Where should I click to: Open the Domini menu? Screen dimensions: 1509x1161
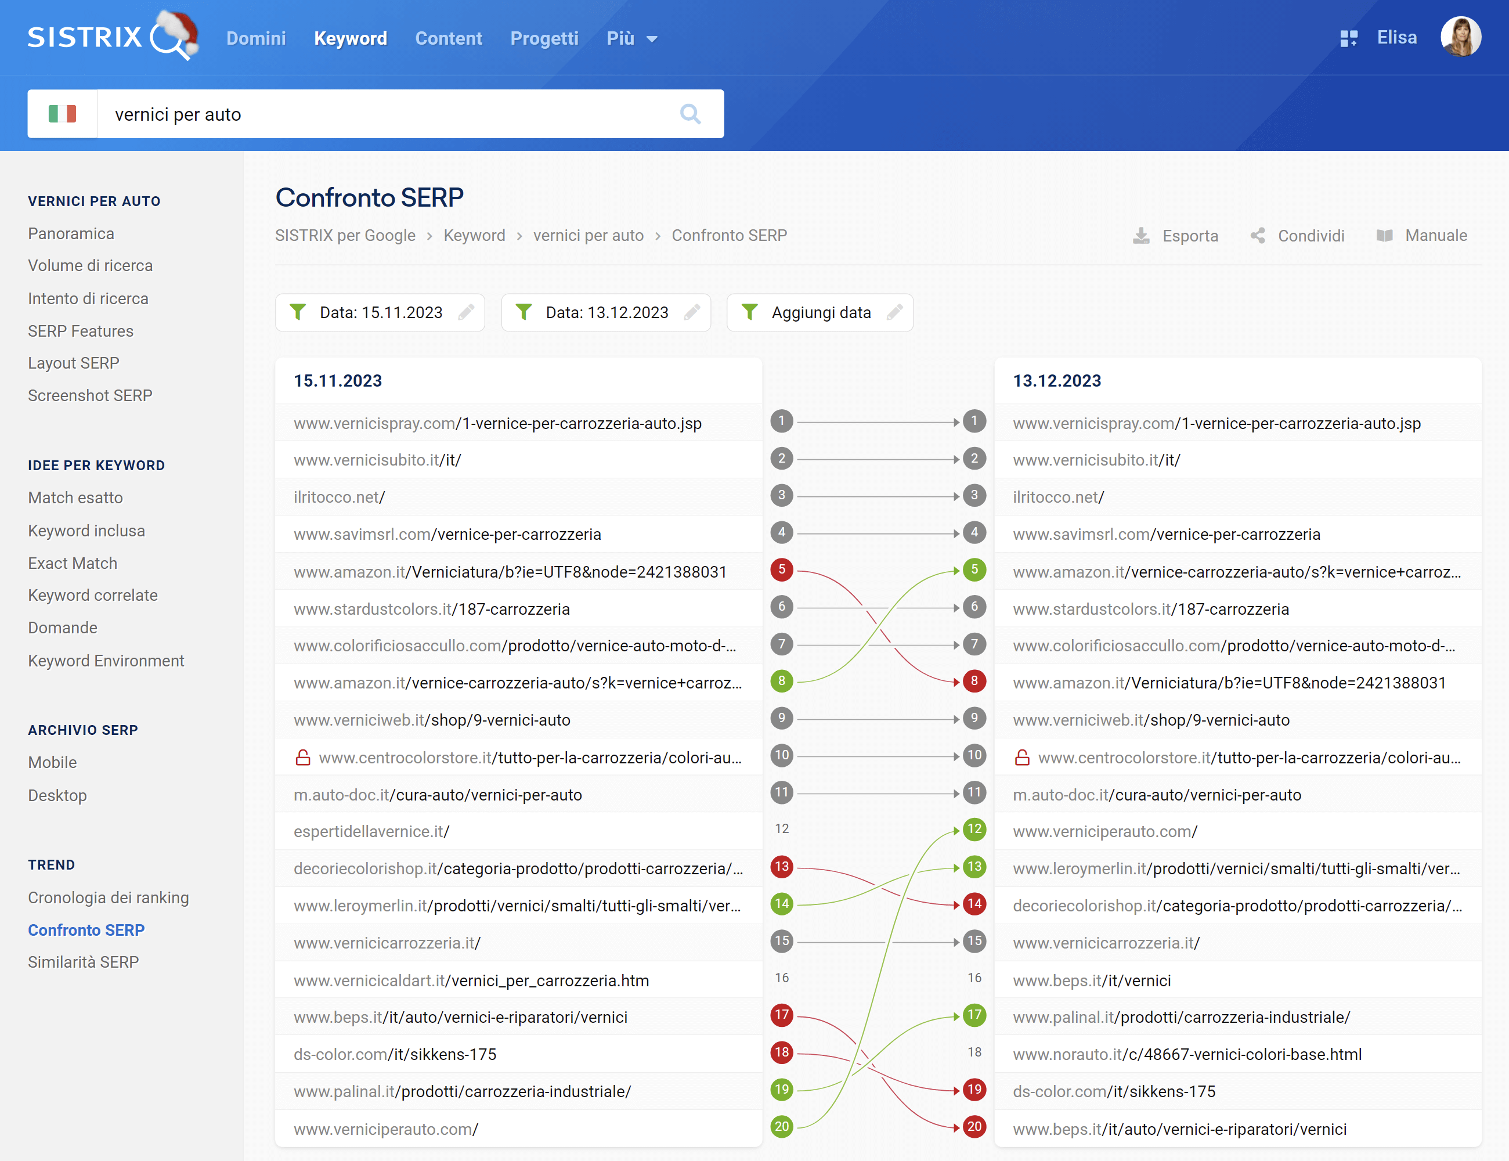click(x=255, y=39)
